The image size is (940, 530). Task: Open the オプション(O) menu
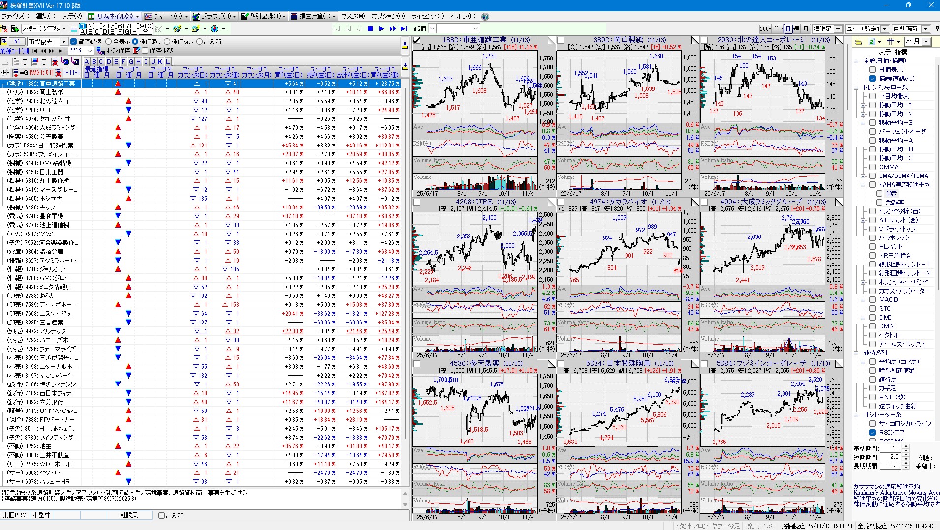click(x=388, y=16)
